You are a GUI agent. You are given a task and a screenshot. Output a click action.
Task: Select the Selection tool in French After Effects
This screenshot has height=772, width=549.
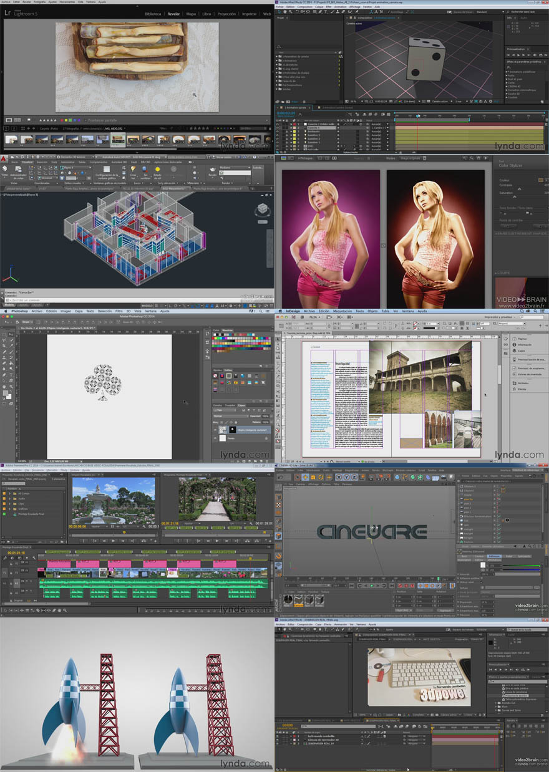(278, 11)
